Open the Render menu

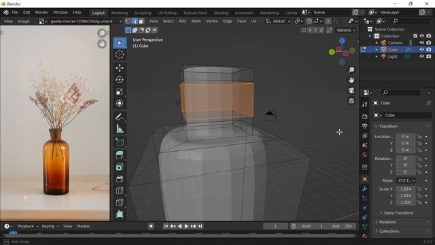tap(41, 12)
